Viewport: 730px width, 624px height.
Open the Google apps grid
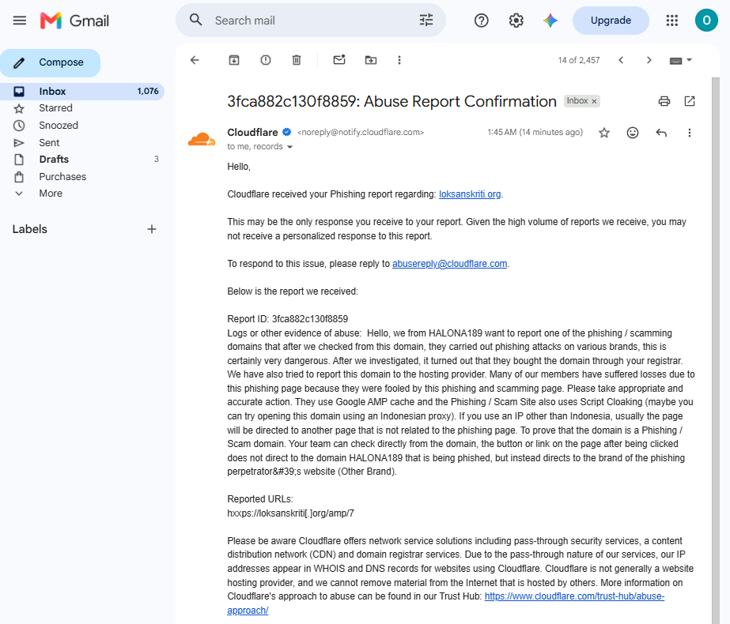[x=671, y=21]
